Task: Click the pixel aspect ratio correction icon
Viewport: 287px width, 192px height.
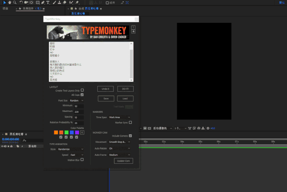Action: [x=190, y=128]
